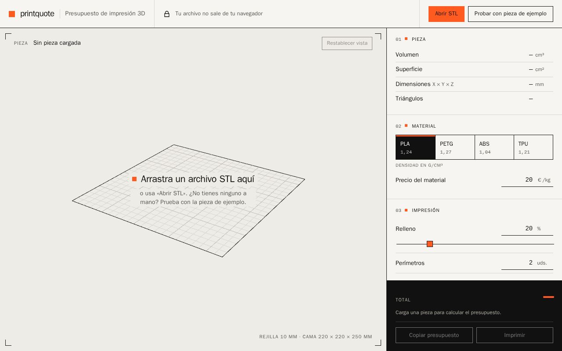Screen dimensions: 562x351
Task: Select PLA material
Action: (415, 147)
